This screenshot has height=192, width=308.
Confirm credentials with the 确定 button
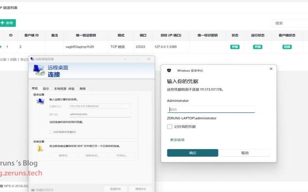pos(192,153)
